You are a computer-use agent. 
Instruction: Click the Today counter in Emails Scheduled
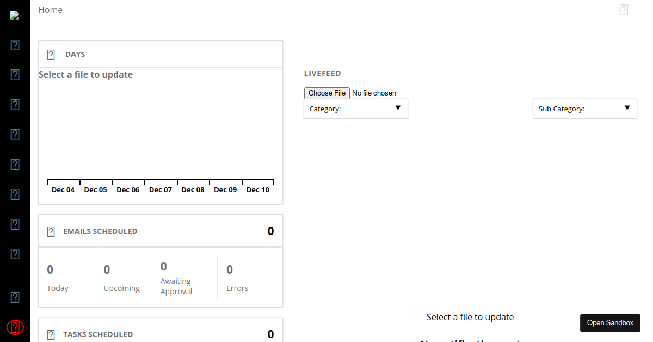[x=57, y=278]
